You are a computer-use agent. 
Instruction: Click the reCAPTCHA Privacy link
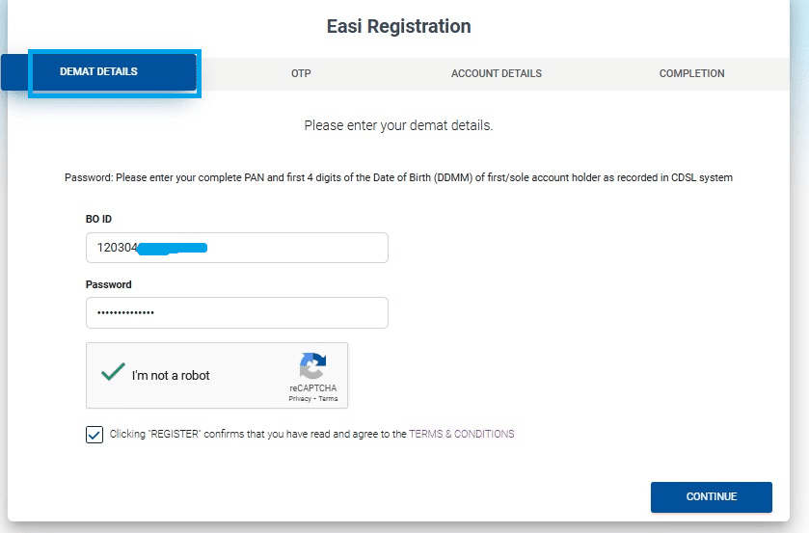(301, 398)
